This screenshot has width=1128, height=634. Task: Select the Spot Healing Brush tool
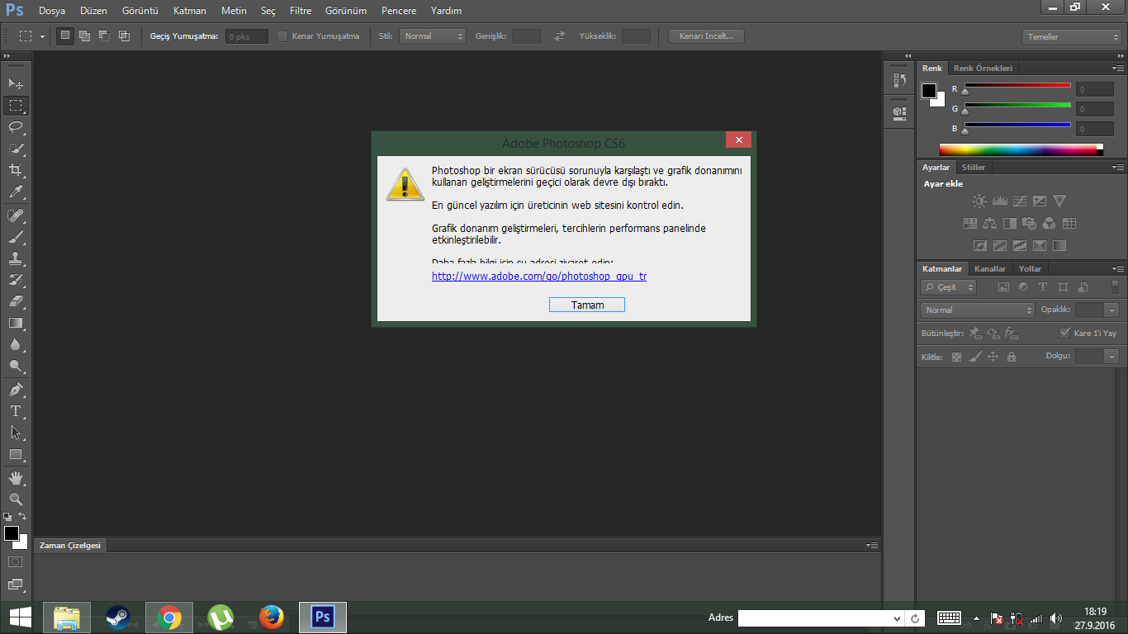point(16,215)
